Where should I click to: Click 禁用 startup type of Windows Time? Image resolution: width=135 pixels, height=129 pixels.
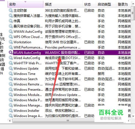click(101, 74)
